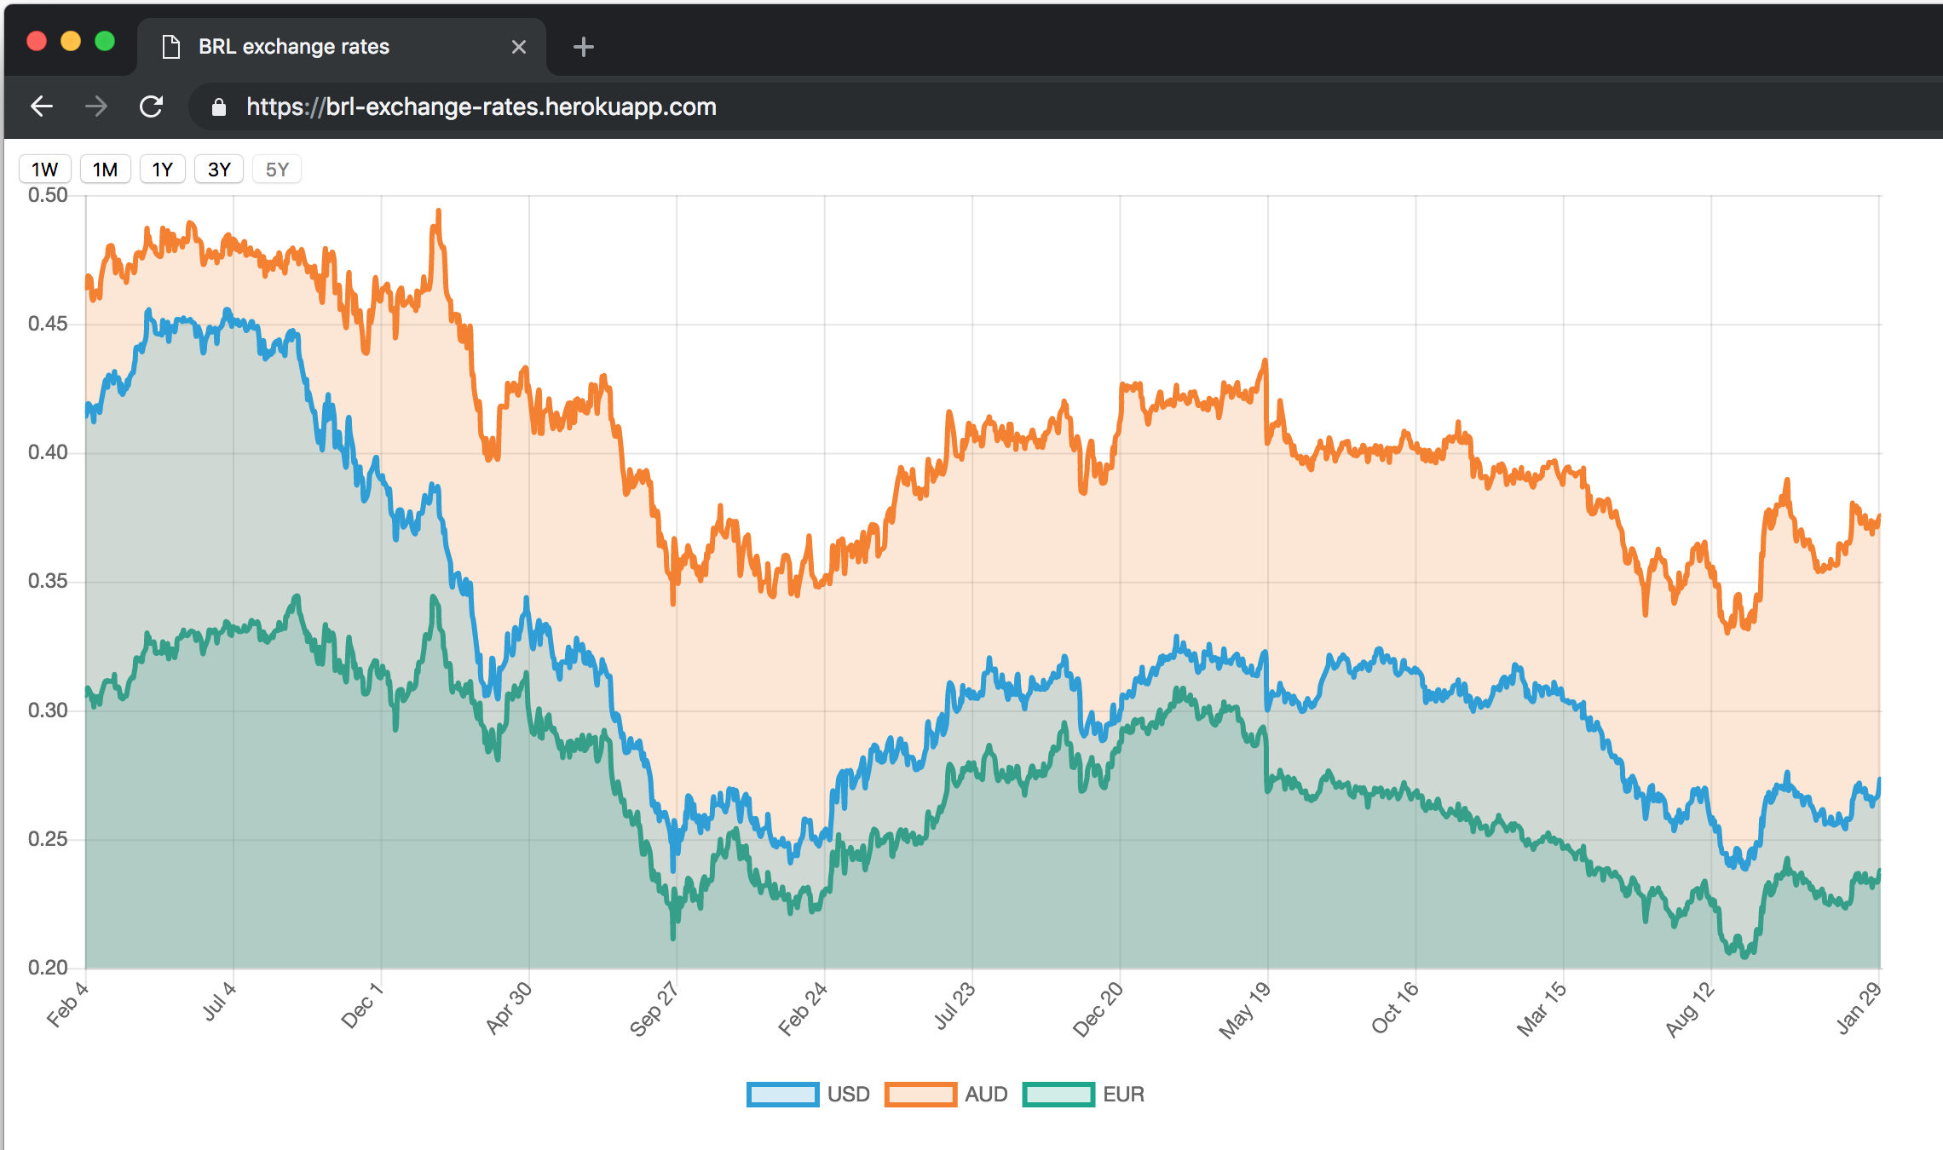Reload the page with refresh icon
The image size is (1943, 1150).
(152, 106)
